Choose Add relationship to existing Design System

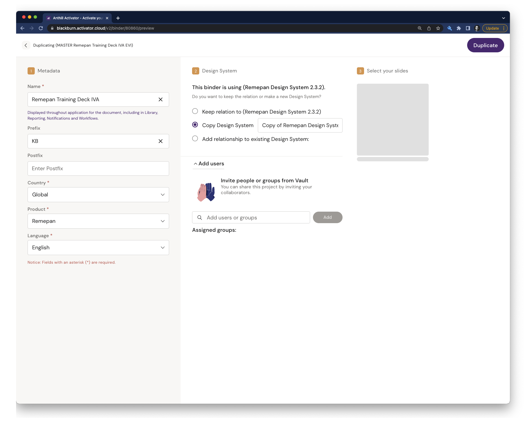point(195,139)
